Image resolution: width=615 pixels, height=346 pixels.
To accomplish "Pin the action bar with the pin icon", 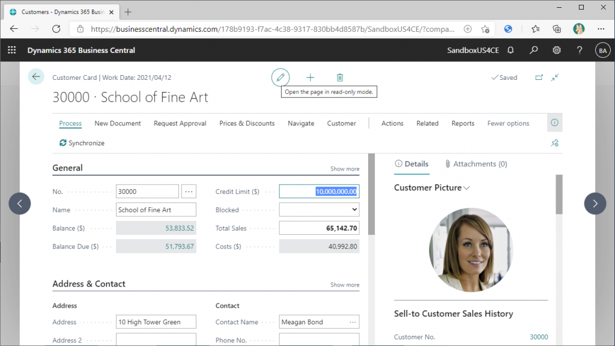I will (554, 143).
